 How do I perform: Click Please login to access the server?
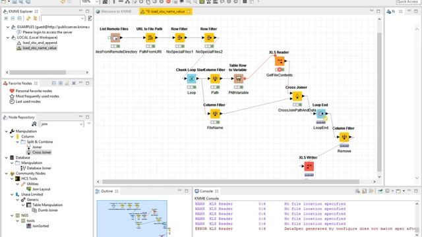click(x=45, y=32)
